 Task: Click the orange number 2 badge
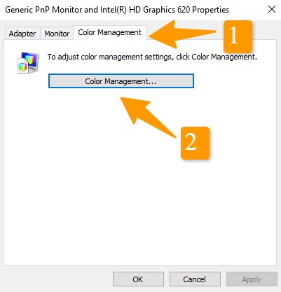coord(195,143)
